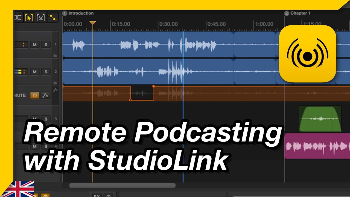Click the 0:30.00 mark on the ruler
This screenshot has height=197, width=350.
point(168,24)
